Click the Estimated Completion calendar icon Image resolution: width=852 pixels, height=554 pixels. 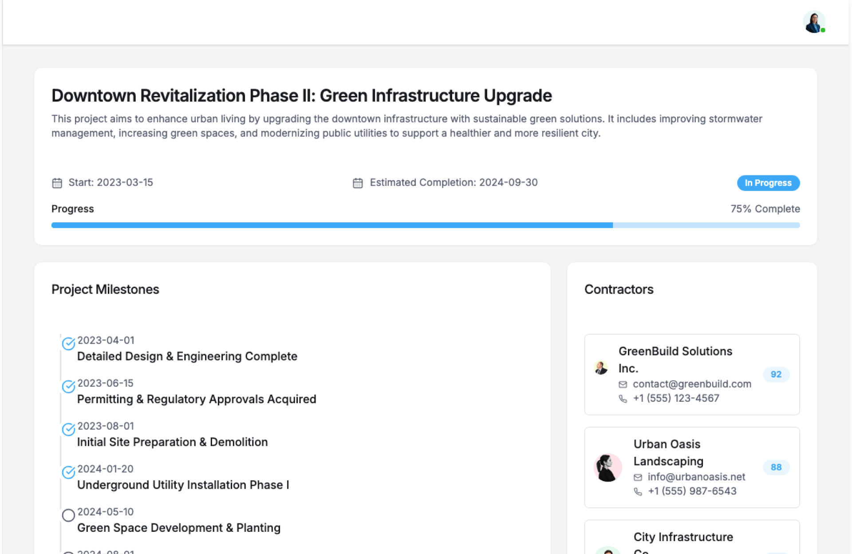pos(358,183)
